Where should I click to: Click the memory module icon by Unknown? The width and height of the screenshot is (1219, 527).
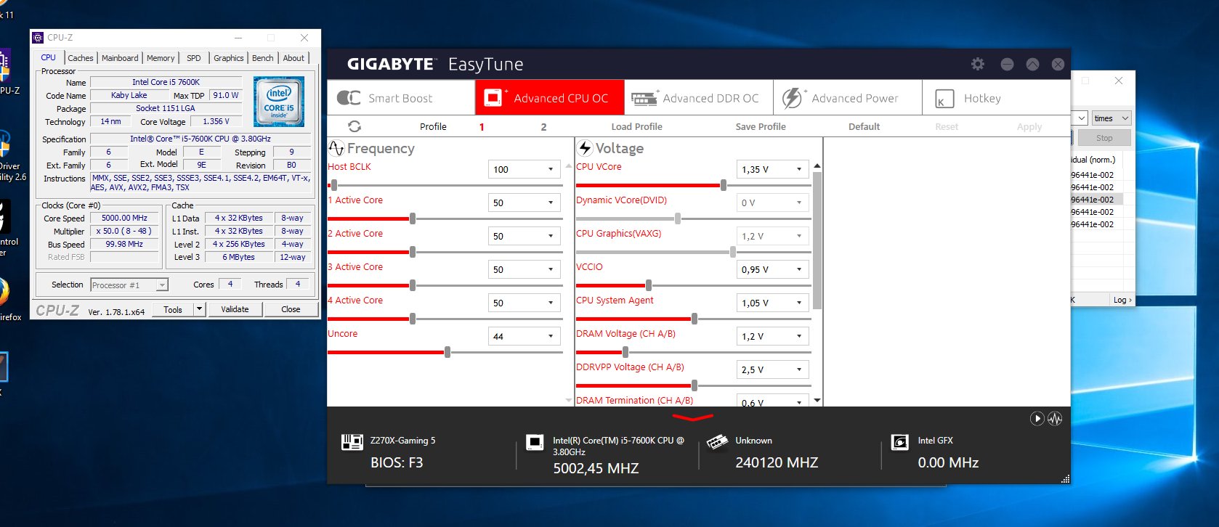(717, 442)
